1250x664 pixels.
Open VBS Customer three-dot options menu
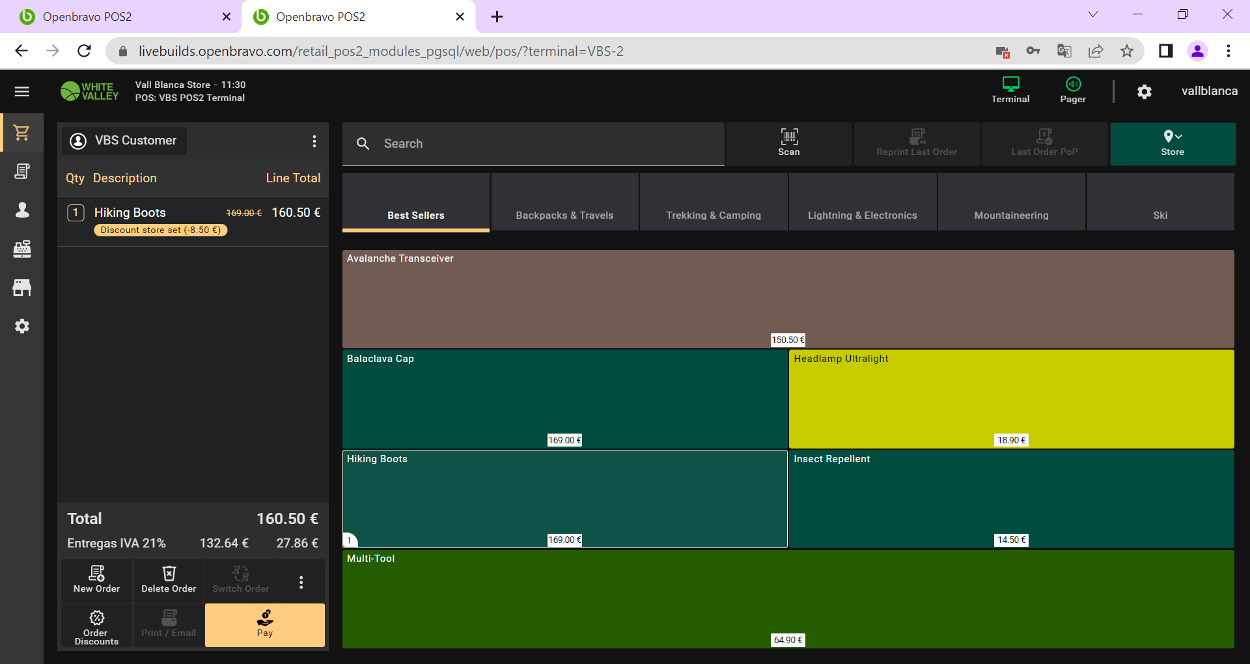point(314,141)
